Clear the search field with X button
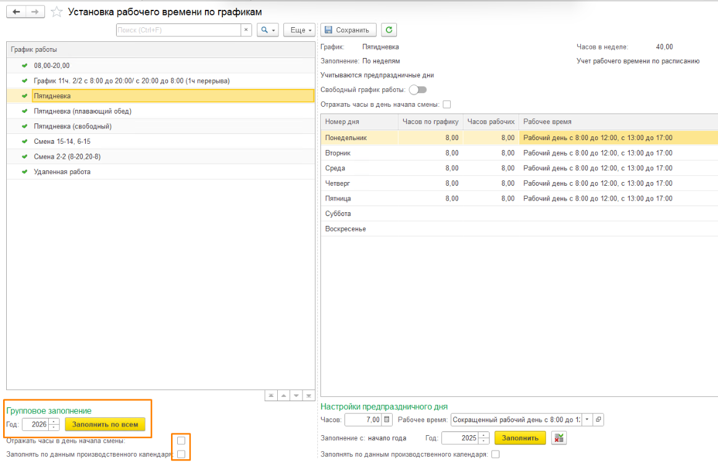This screenshot has height=466, width=718. point(246,30)
